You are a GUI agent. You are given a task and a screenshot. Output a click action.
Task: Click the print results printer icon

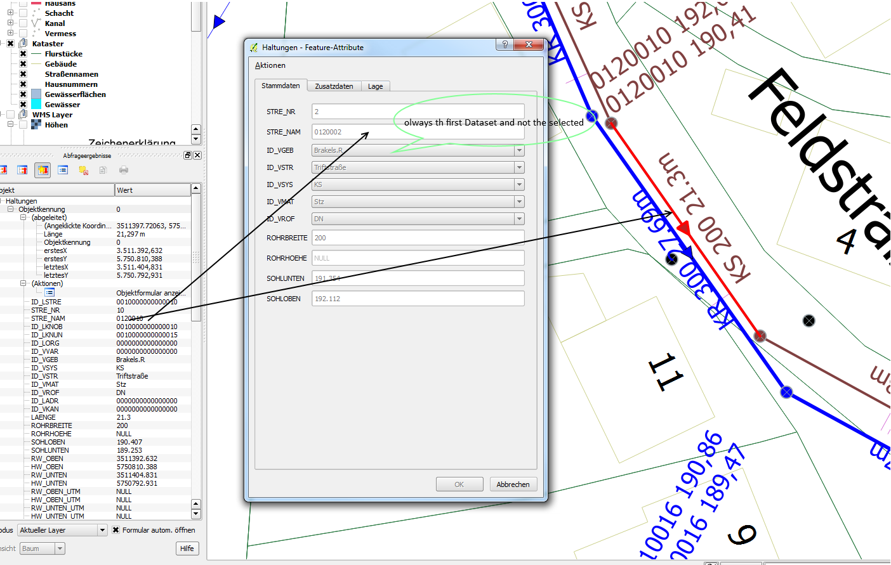[x=124, y=170]
